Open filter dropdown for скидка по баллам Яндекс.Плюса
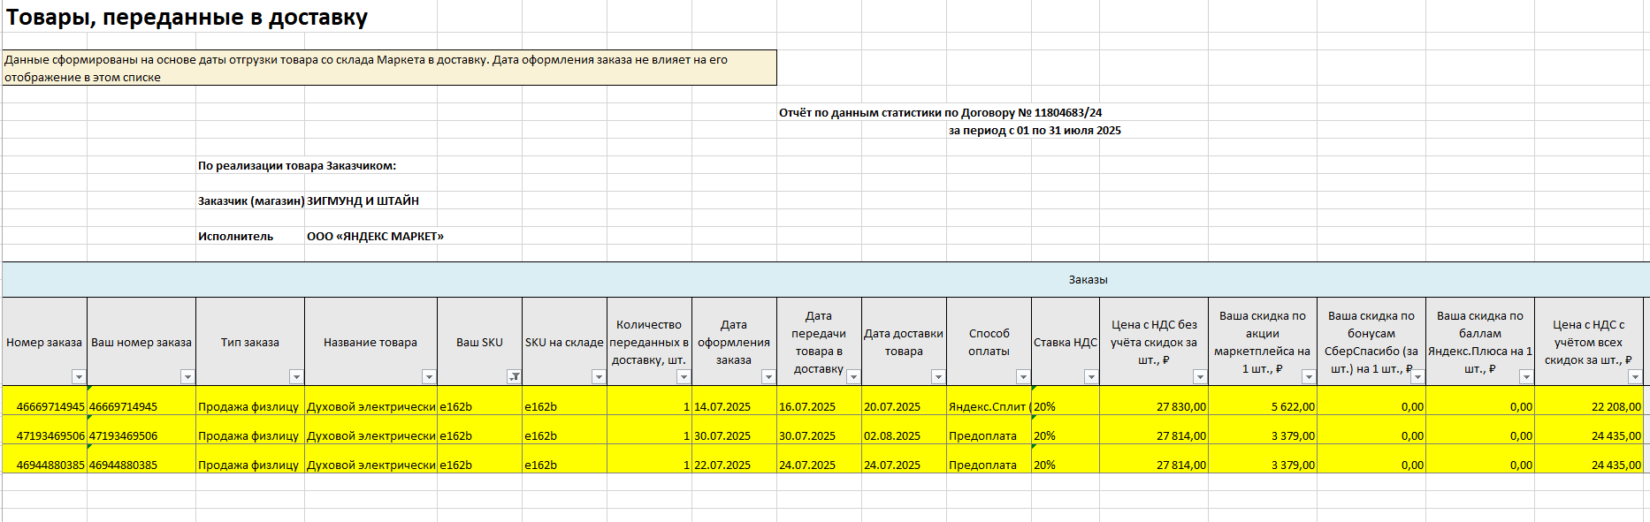The height and width of the screenshot is (522, 1650). coord(1525,377)
